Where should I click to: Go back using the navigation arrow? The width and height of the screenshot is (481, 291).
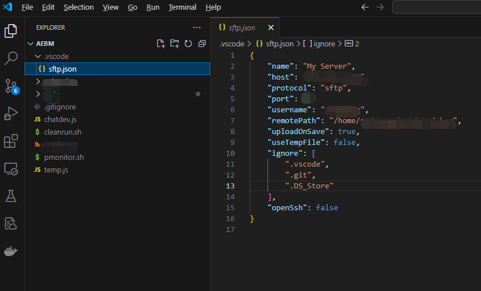click(x=365, y=7)
